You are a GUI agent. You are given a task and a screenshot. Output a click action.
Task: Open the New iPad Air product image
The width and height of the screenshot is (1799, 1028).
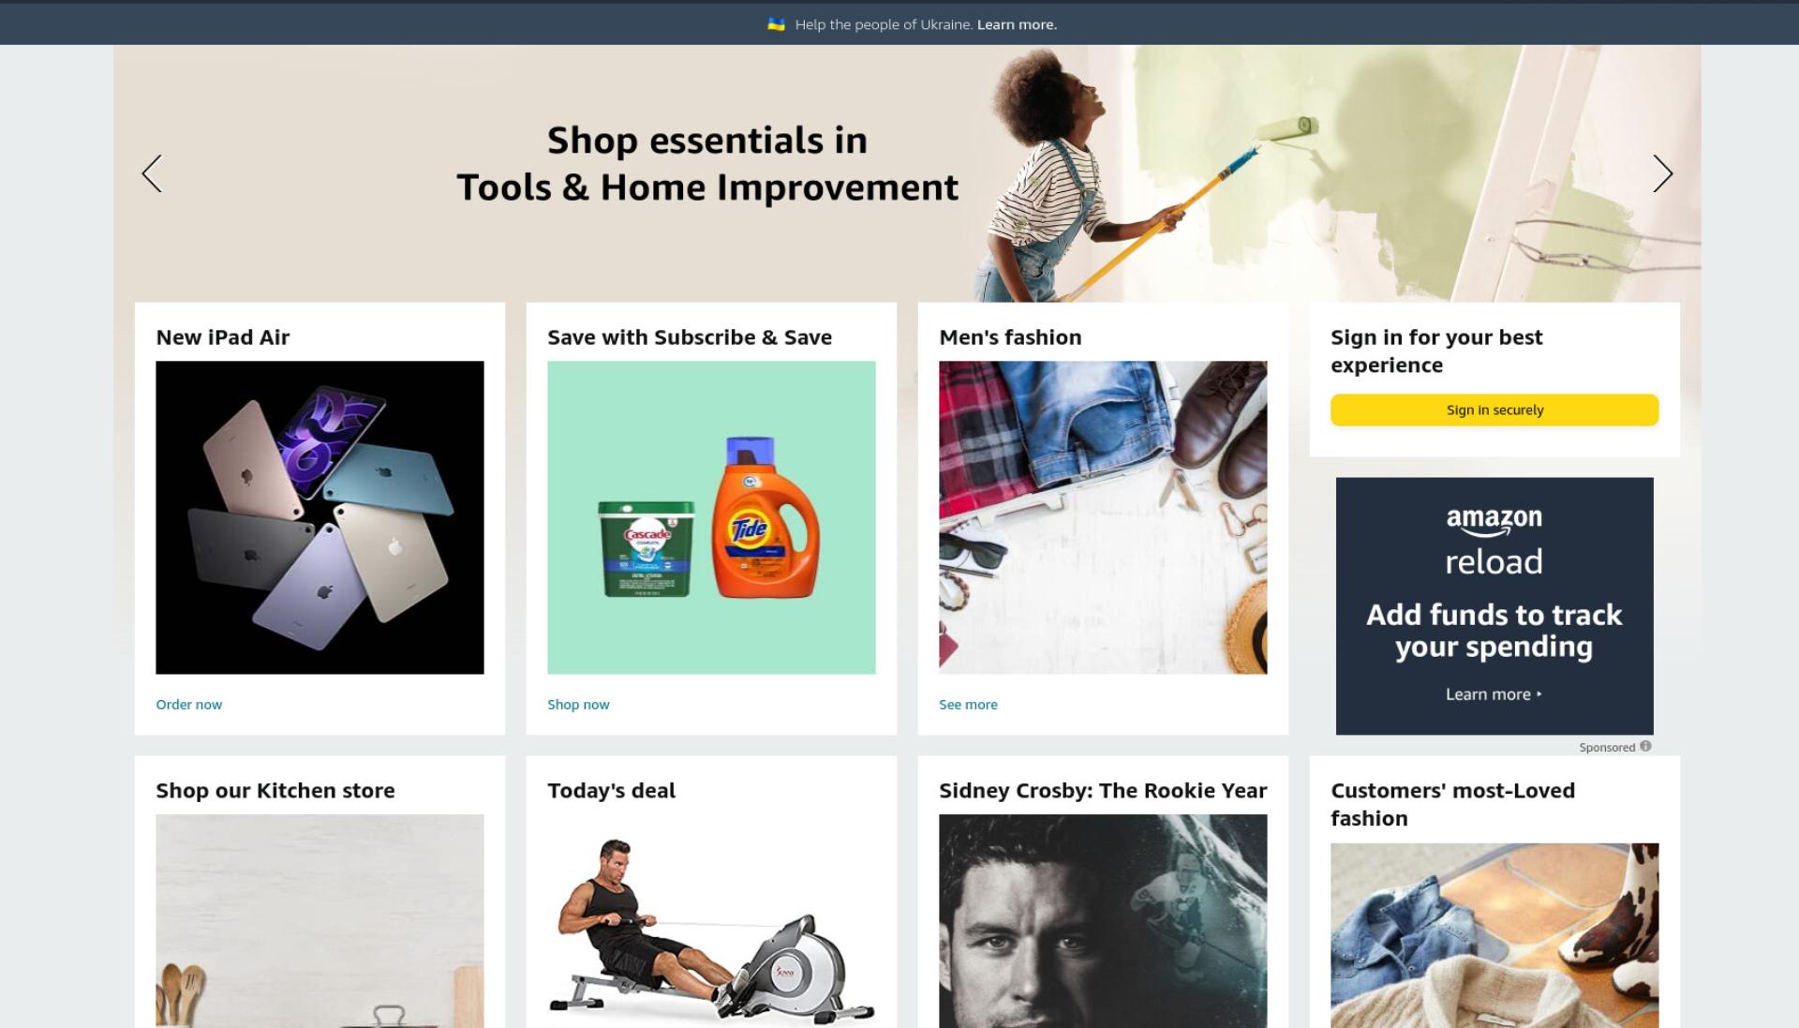click(320, 517)
